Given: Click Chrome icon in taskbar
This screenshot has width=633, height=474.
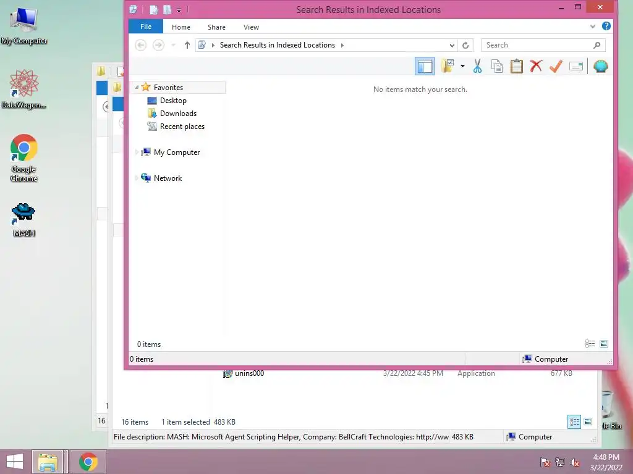Looking at the screenshot, I should click(88, 462).
